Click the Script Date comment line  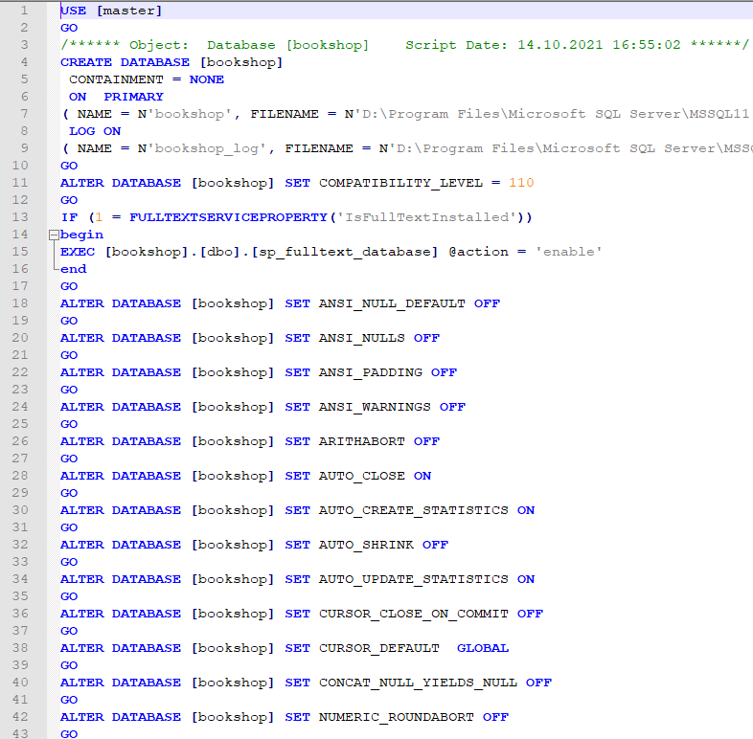point(404,45)
